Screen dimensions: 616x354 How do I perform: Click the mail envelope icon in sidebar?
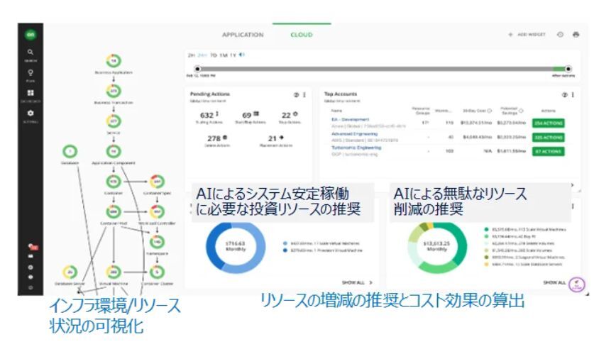(31, 256)
